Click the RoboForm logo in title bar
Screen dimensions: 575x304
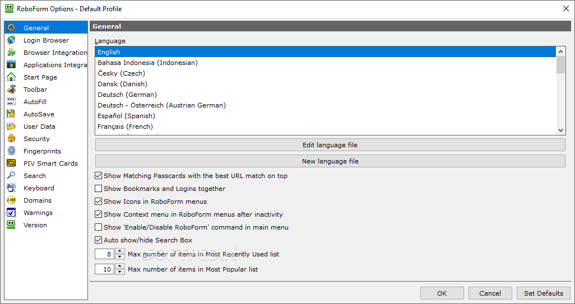(x=9, y=9)
